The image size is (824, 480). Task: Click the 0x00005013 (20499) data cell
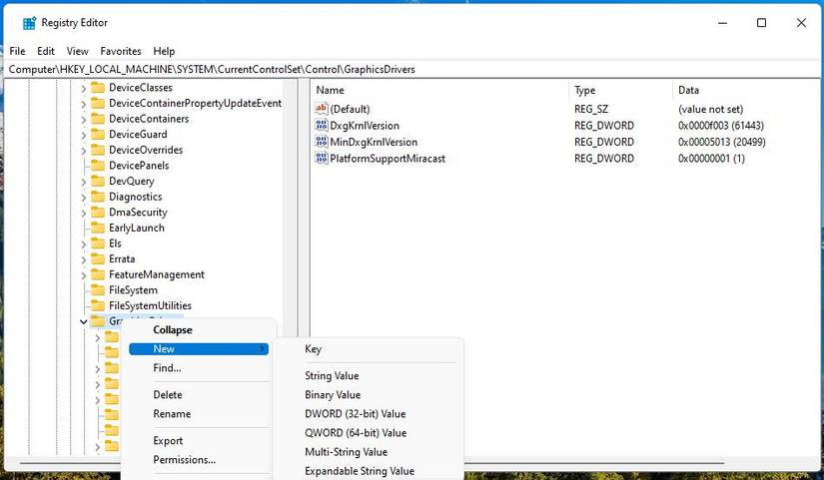click(x=721, y=142)
